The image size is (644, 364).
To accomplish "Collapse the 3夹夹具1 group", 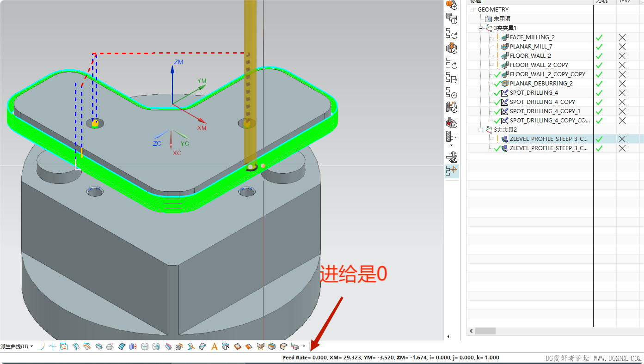I will (481, 28).
